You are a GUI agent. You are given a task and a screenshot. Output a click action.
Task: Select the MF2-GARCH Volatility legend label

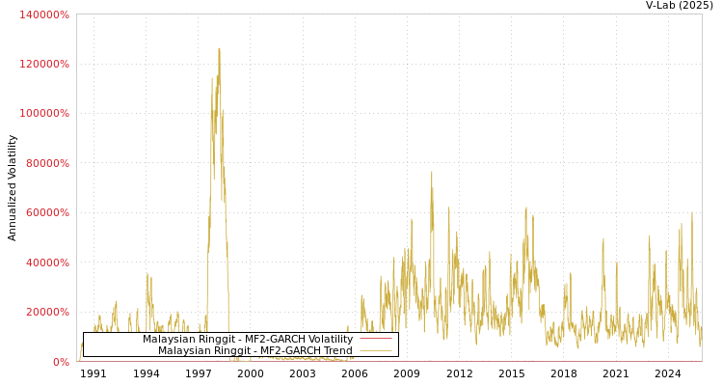[247, 340]
